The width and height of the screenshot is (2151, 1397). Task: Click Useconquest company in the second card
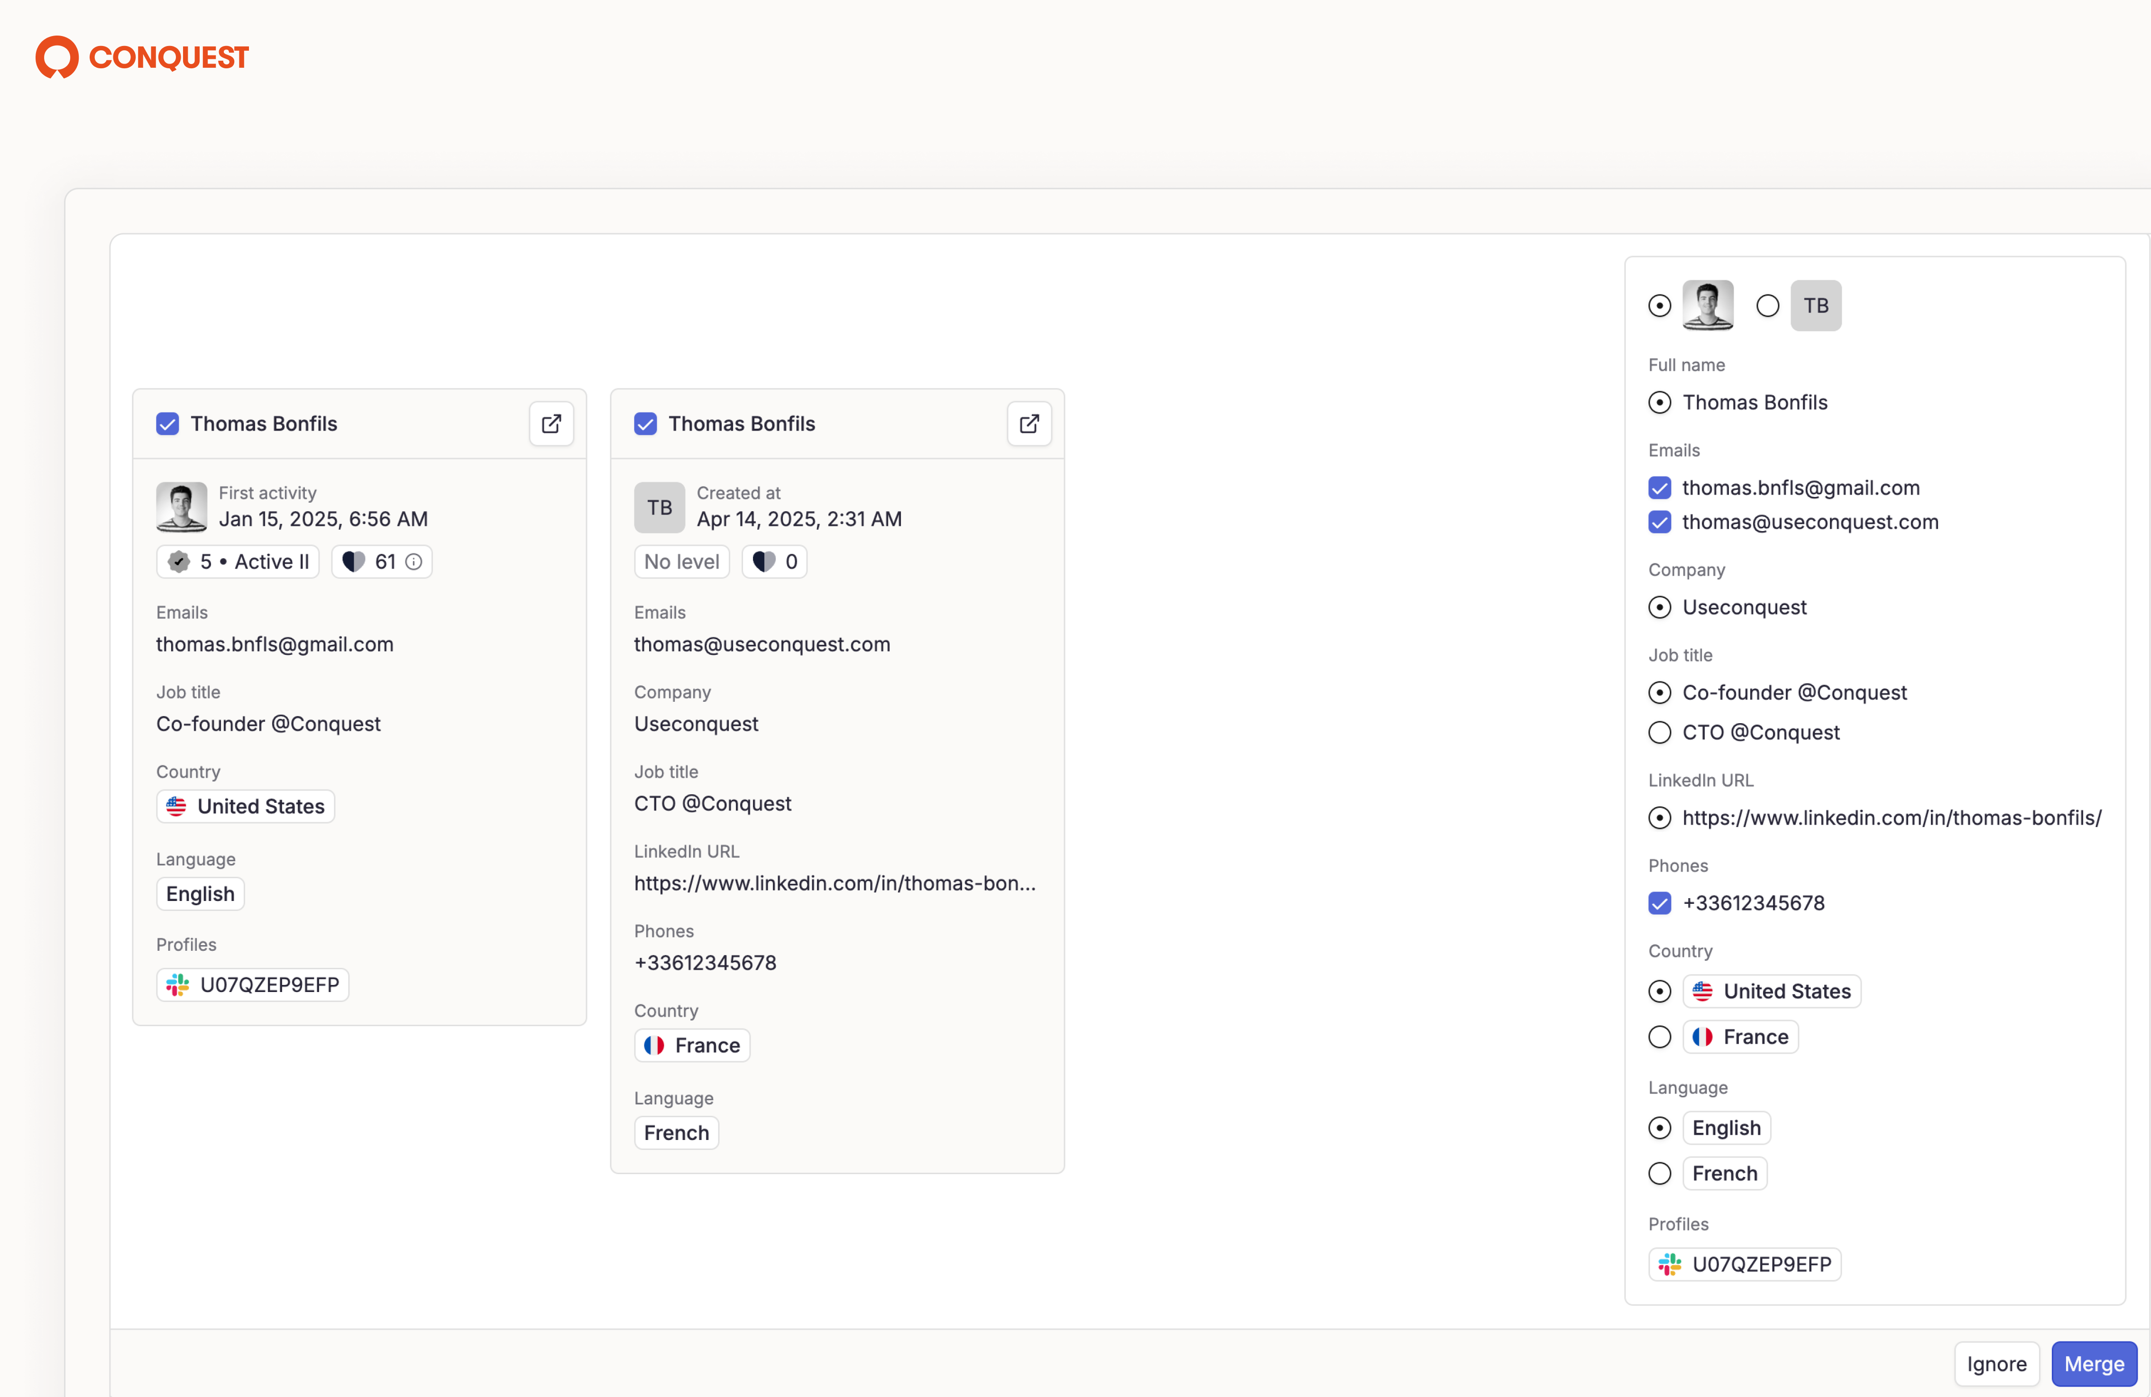[696, 724]
